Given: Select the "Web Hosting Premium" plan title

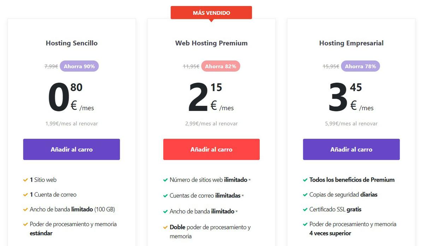Looking at the screenshot, I should coord(211,43).
